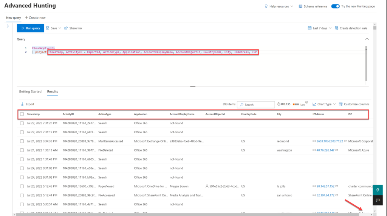Click the info icon beside Low
Viewport: 387px width, 216px height.
(x=307, y=102)
